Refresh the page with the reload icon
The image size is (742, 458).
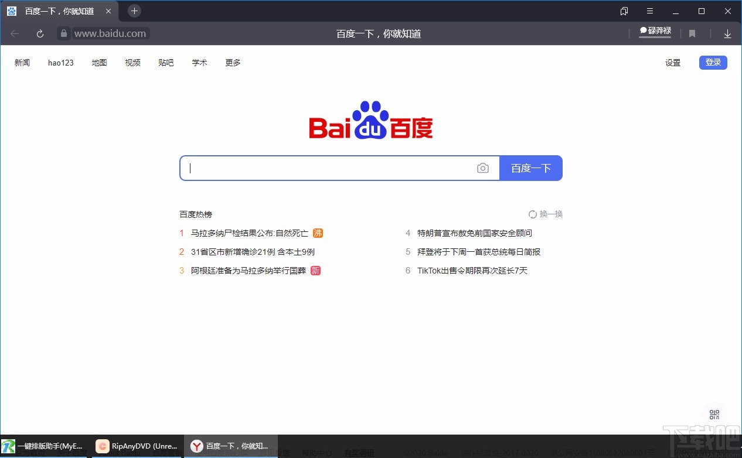point(40,33)
